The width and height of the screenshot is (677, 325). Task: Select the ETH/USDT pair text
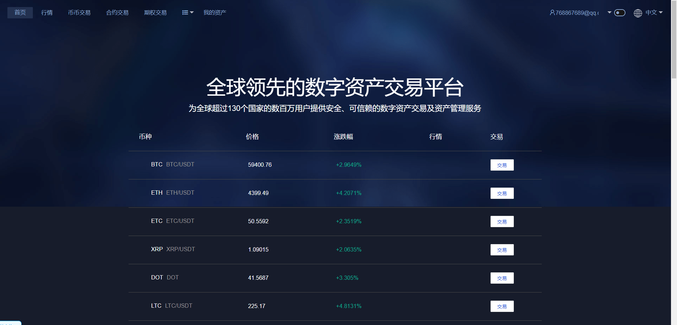(x=180, y=193)
